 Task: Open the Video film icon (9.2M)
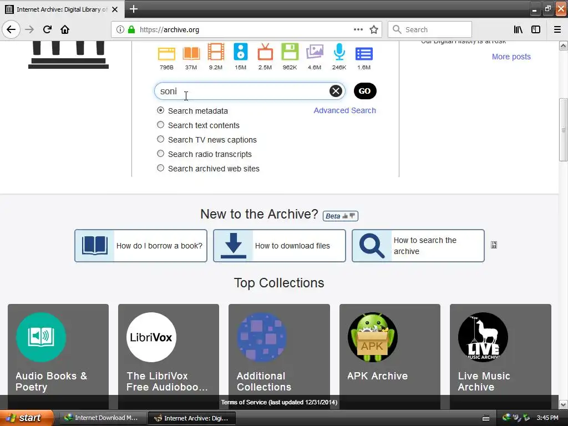tap(216, 52)
